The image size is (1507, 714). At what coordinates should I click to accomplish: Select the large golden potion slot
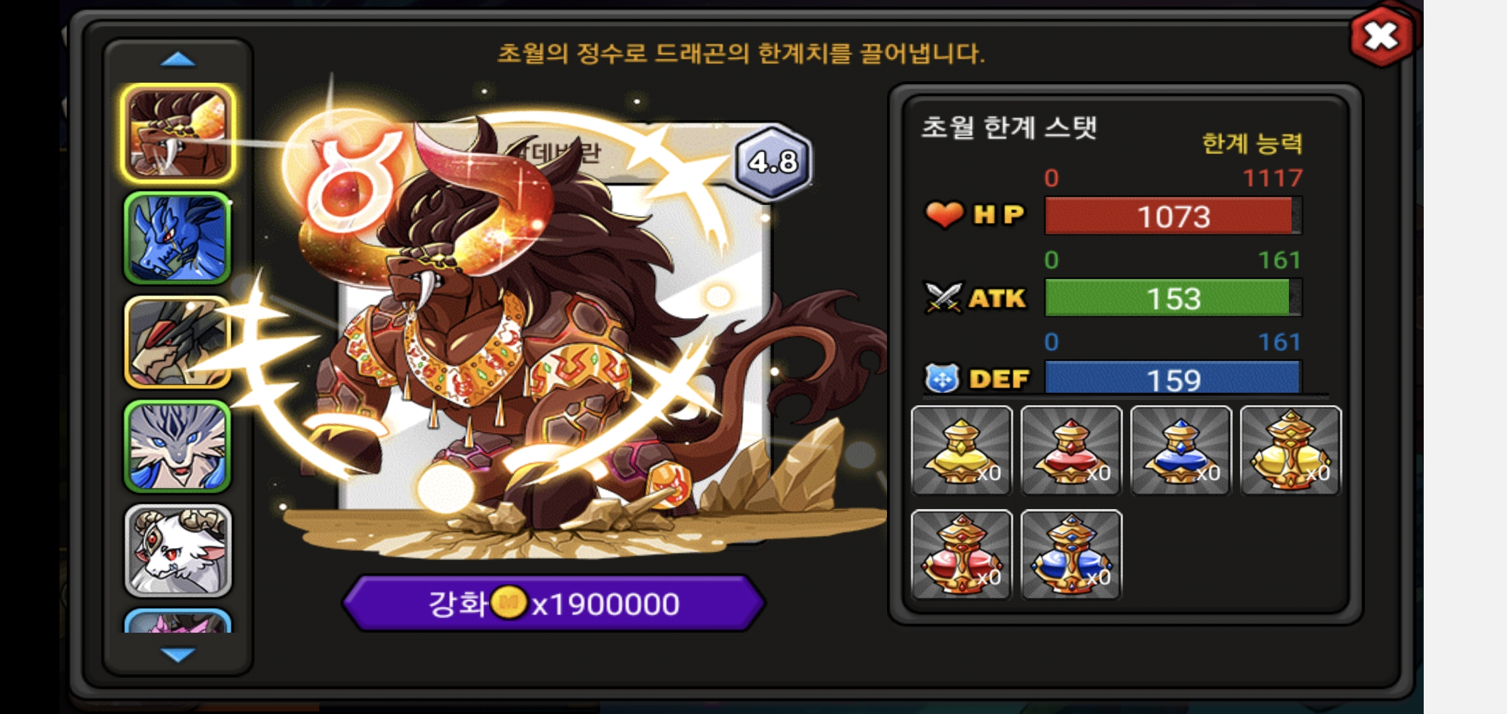(1291, 450)
